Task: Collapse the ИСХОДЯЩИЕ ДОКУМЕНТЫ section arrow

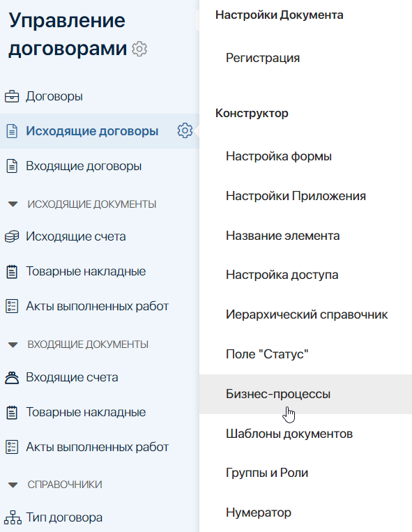Action: pos(13,204)
